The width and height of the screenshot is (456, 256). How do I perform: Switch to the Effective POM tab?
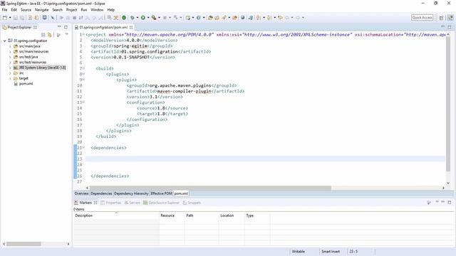(x=162, y=193)
